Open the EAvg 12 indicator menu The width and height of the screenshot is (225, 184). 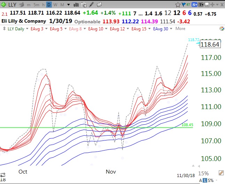(x=117, y=29)
